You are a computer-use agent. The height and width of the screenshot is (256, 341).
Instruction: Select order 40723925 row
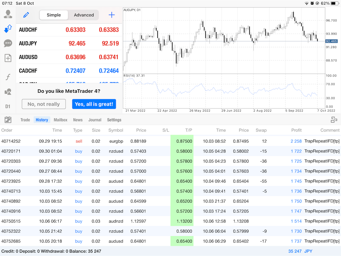[x=170, y=181]
